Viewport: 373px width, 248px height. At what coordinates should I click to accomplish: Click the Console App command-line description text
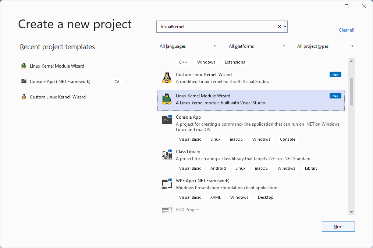(x=258, y=127)
